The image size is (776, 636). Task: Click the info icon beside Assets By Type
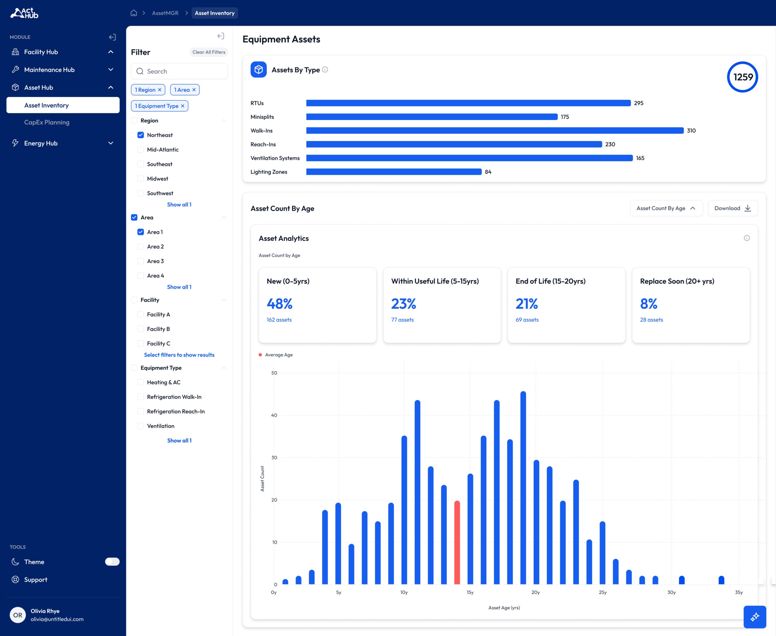pos(325,70)
